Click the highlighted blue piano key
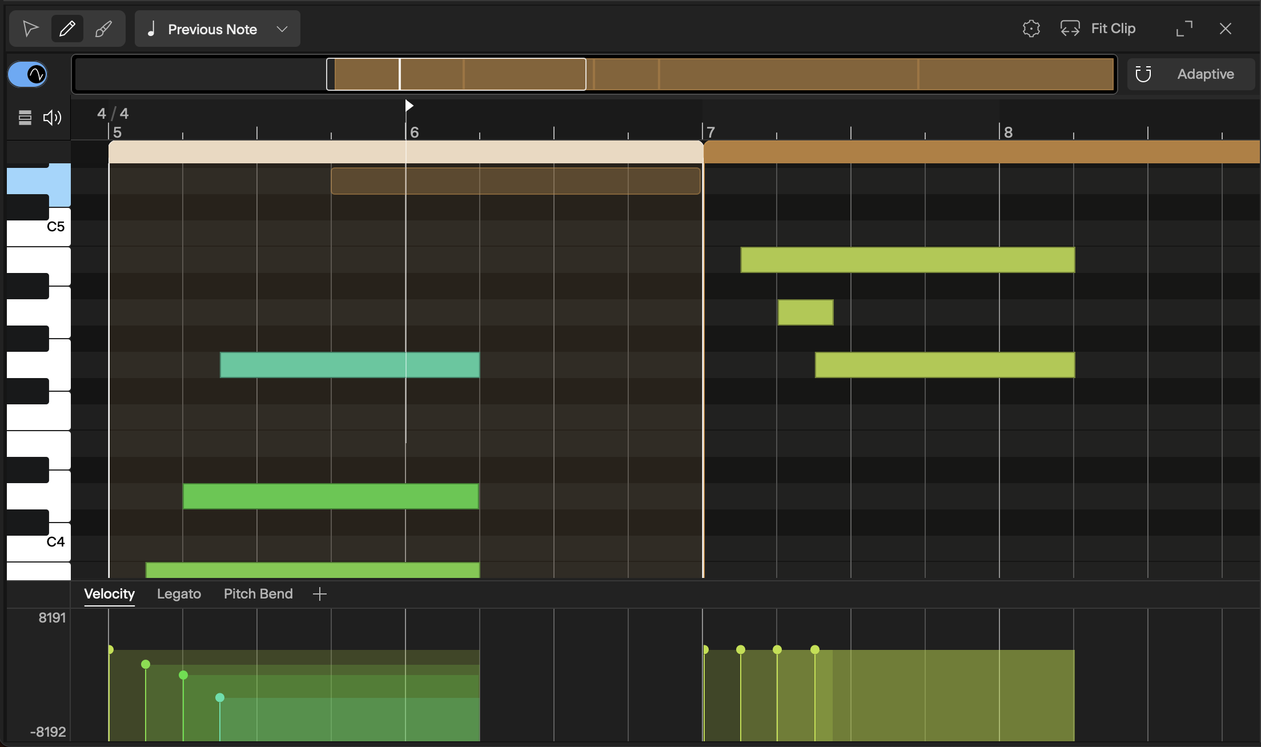Screen dimensions: 1261x747 point(39,184)
